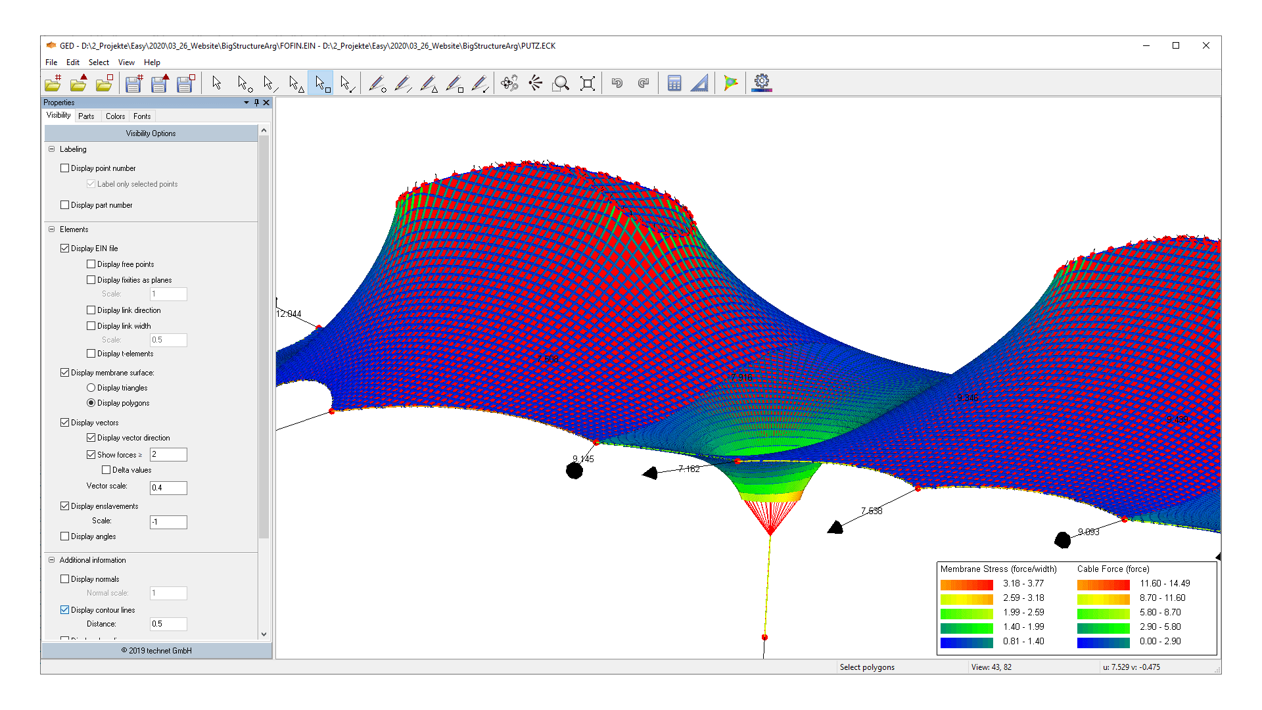The image size is (1262, 710).
Task: Click the red 3.18 - 3.77 stress swatch
Action: [x=966, y=584]
